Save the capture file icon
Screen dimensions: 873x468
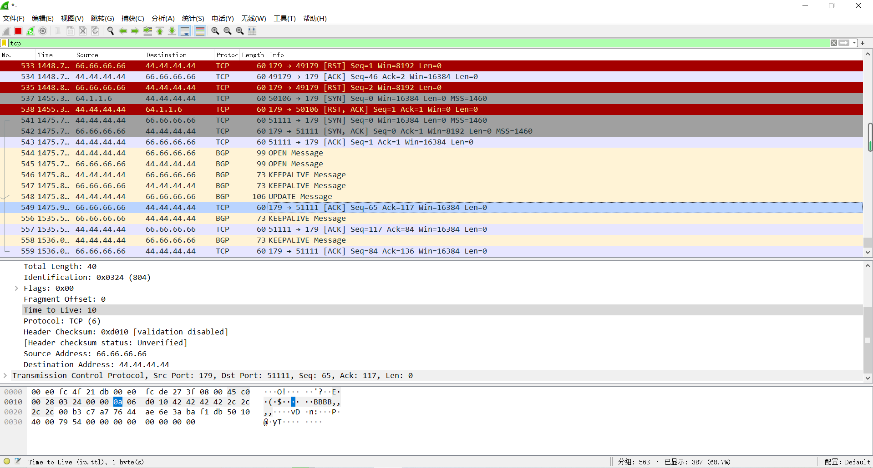[71, 31]
